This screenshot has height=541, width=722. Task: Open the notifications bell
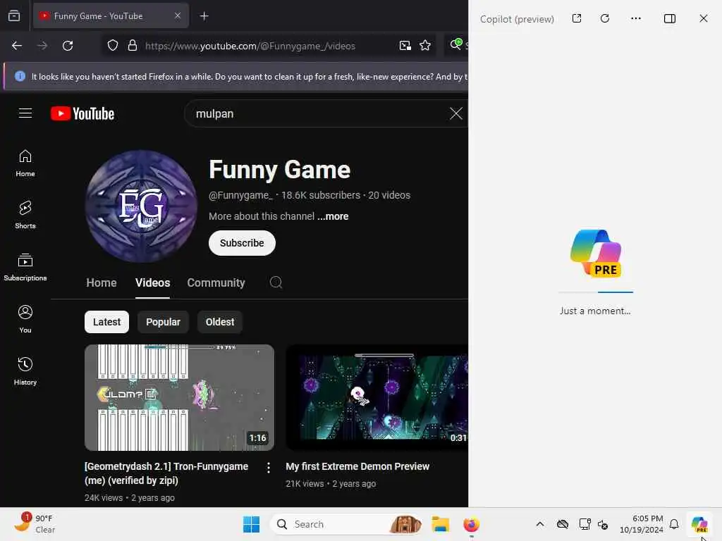(x=674, y=524)
